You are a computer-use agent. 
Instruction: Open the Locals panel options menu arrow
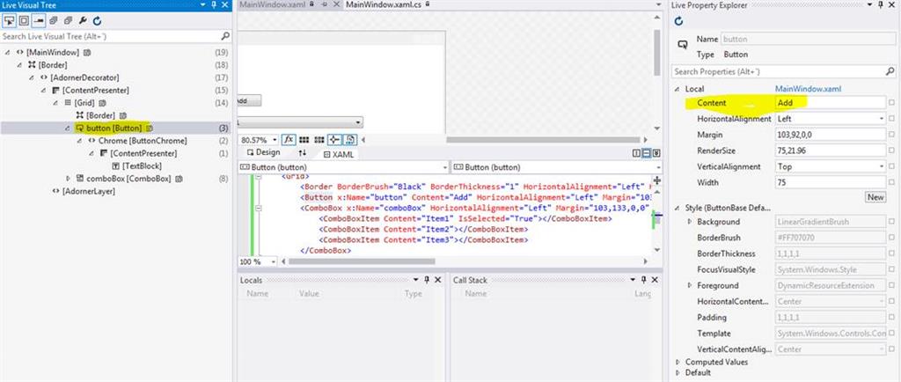[415, 280]
